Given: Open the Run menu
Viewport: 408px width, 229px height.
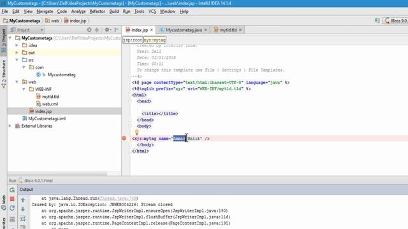Looking at the screenshot, I should (126, 11).
